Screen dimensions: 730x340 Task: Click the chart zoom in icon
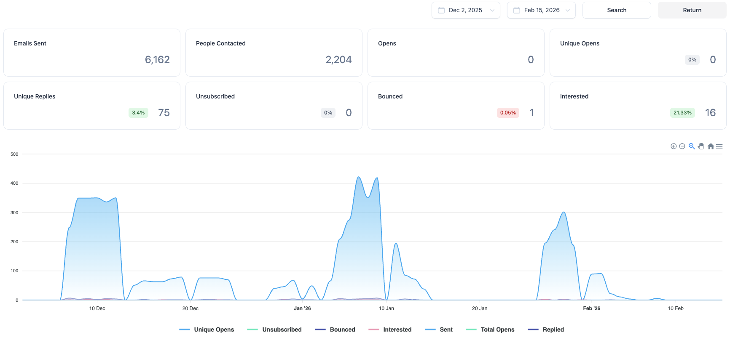click(x=674, y=146)
